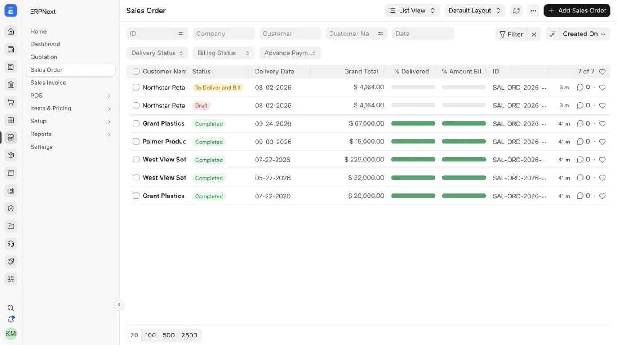Check the Palmer row checkbox
This screenshot has width=617, height=345.
coord(136,142)
